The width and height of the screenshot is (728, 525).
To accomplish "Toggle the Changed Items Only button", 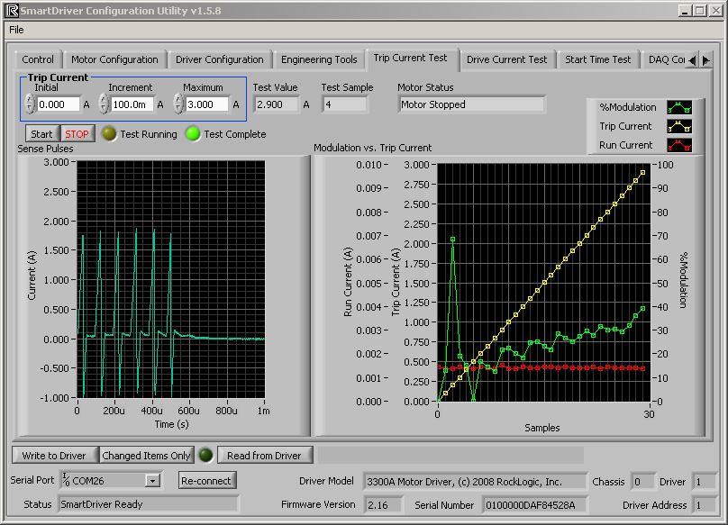I will (x=146, y=456).
